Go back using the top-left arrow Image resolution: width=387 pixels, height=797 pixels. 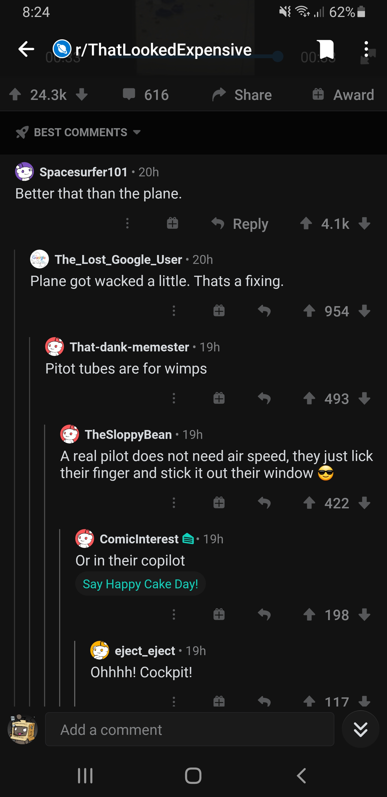coord(26,49)
